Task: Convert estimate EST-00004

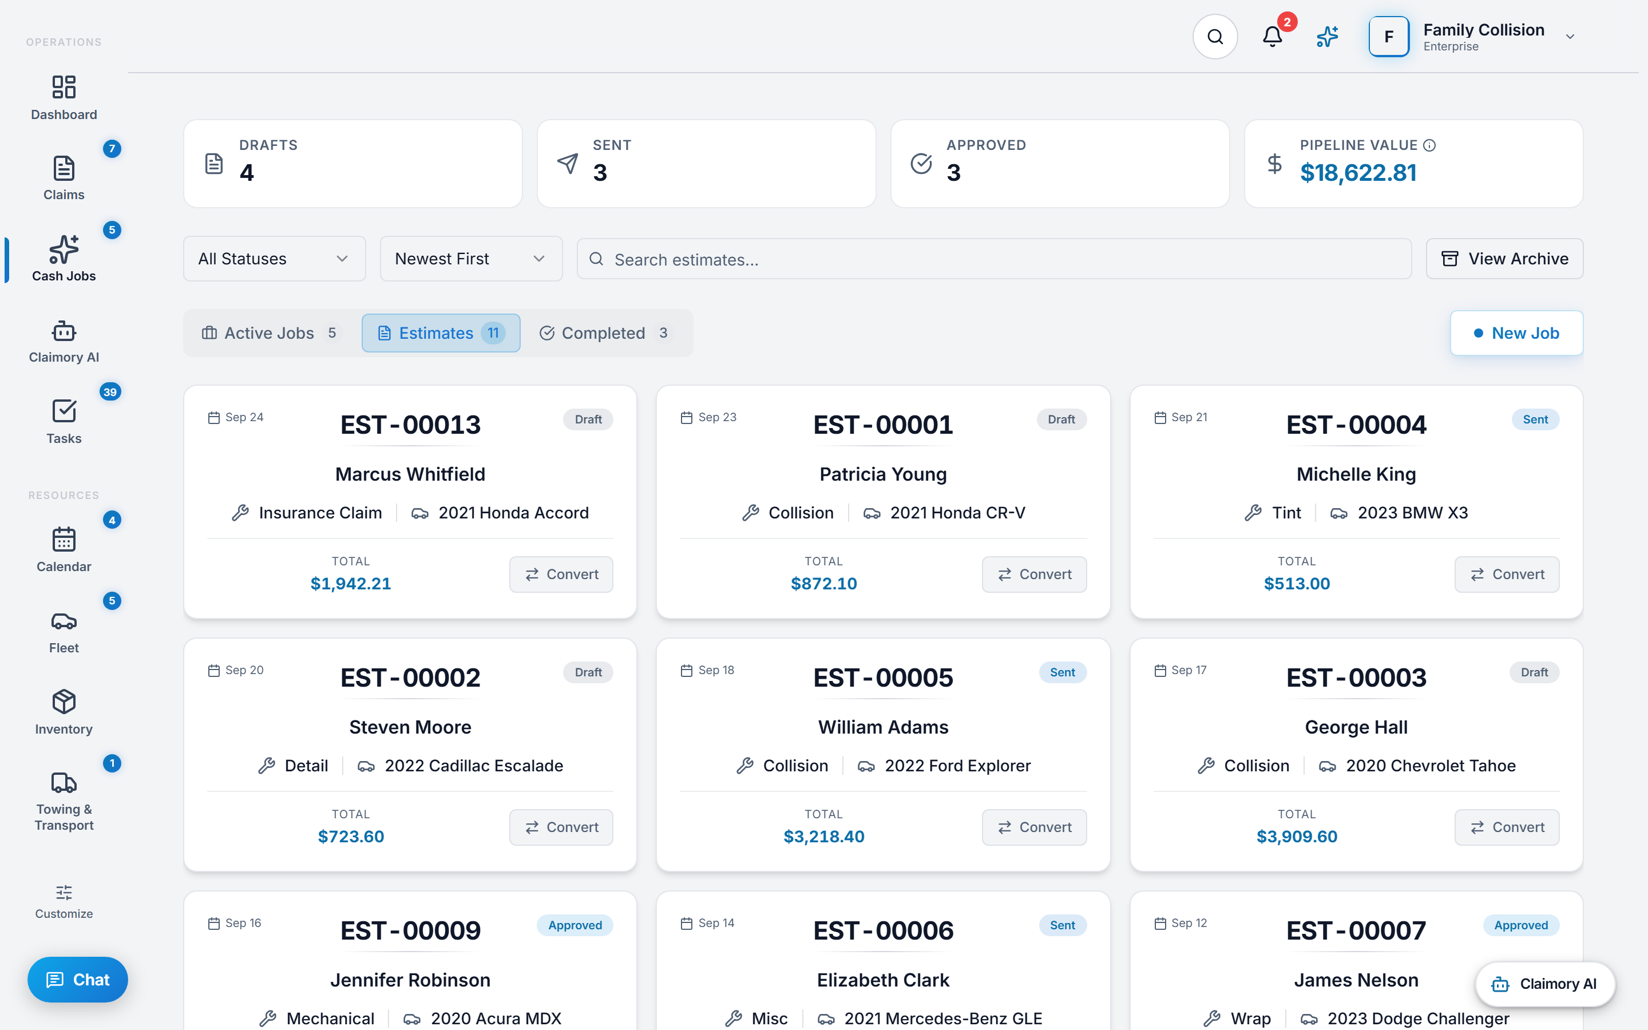Action: click(x=1507, y=575)
